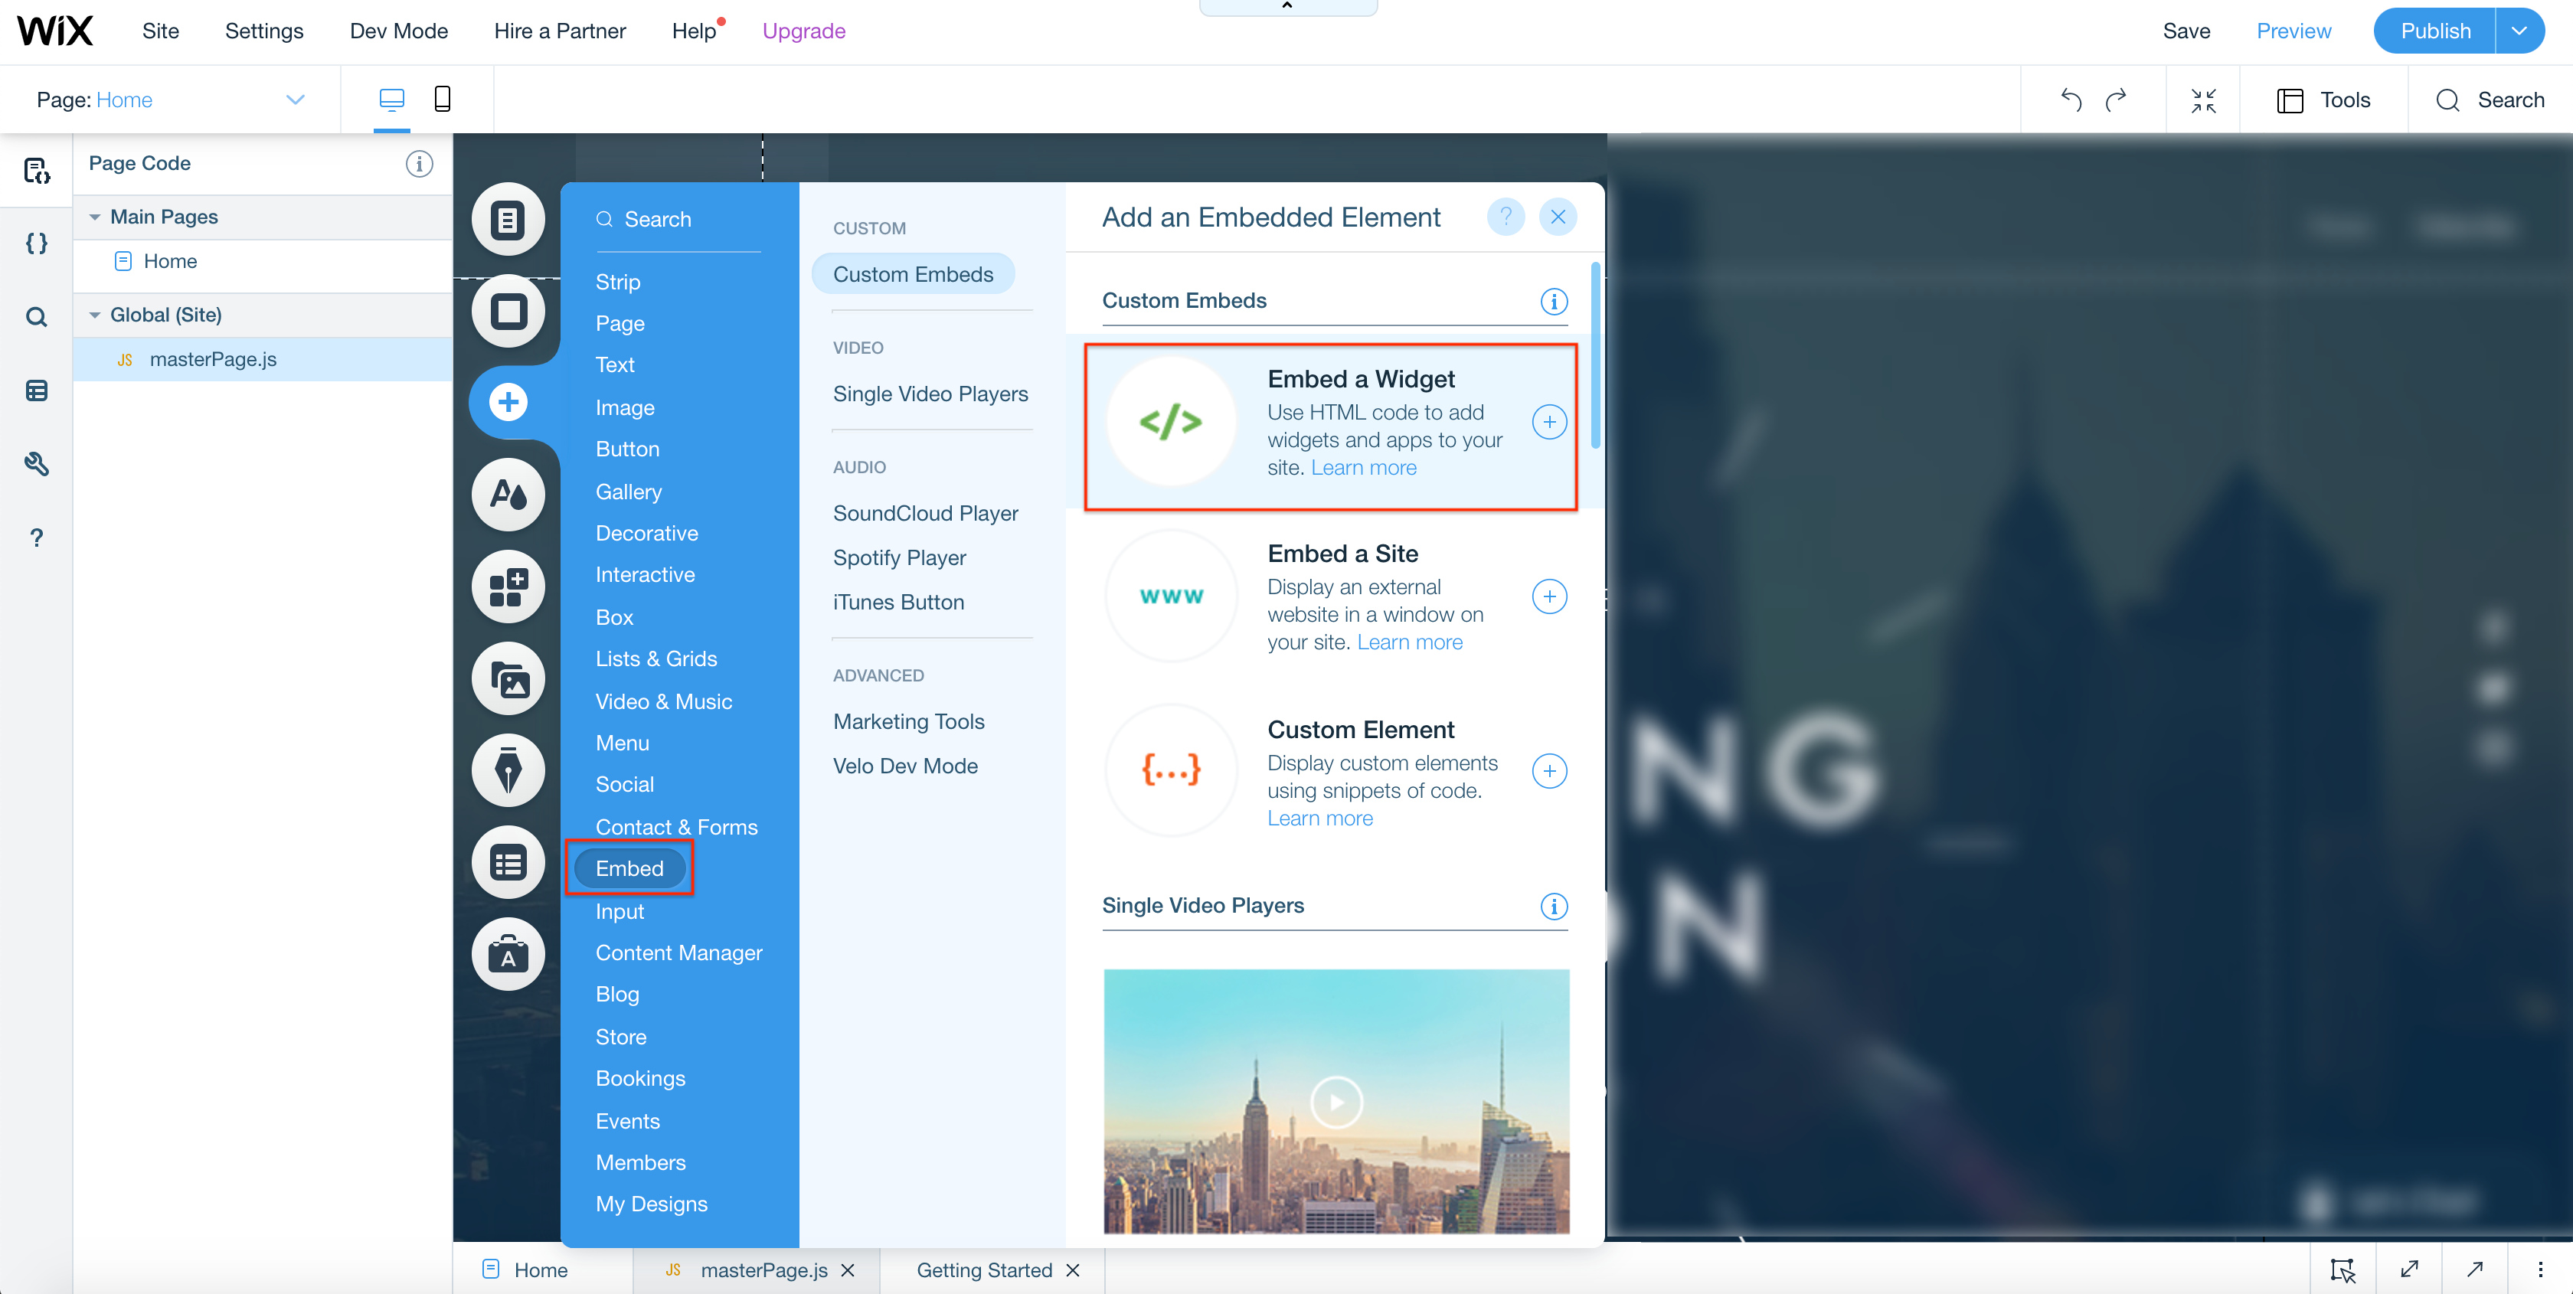Open Add Apps icon in sidebar
Image resolution: width=2573 pixels, height=1294 pixels.
[x=508, y=587]
